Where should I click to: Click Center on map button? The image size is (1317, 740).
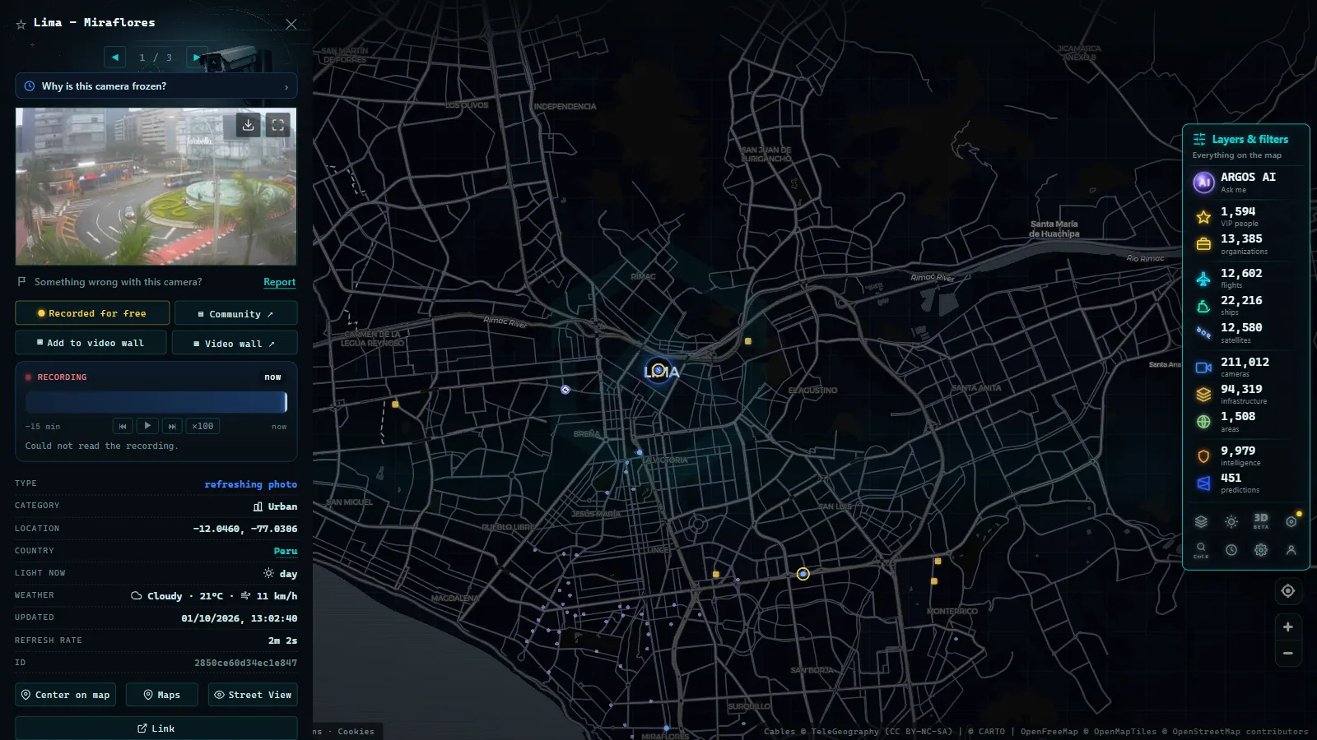[x=65, y=695]
